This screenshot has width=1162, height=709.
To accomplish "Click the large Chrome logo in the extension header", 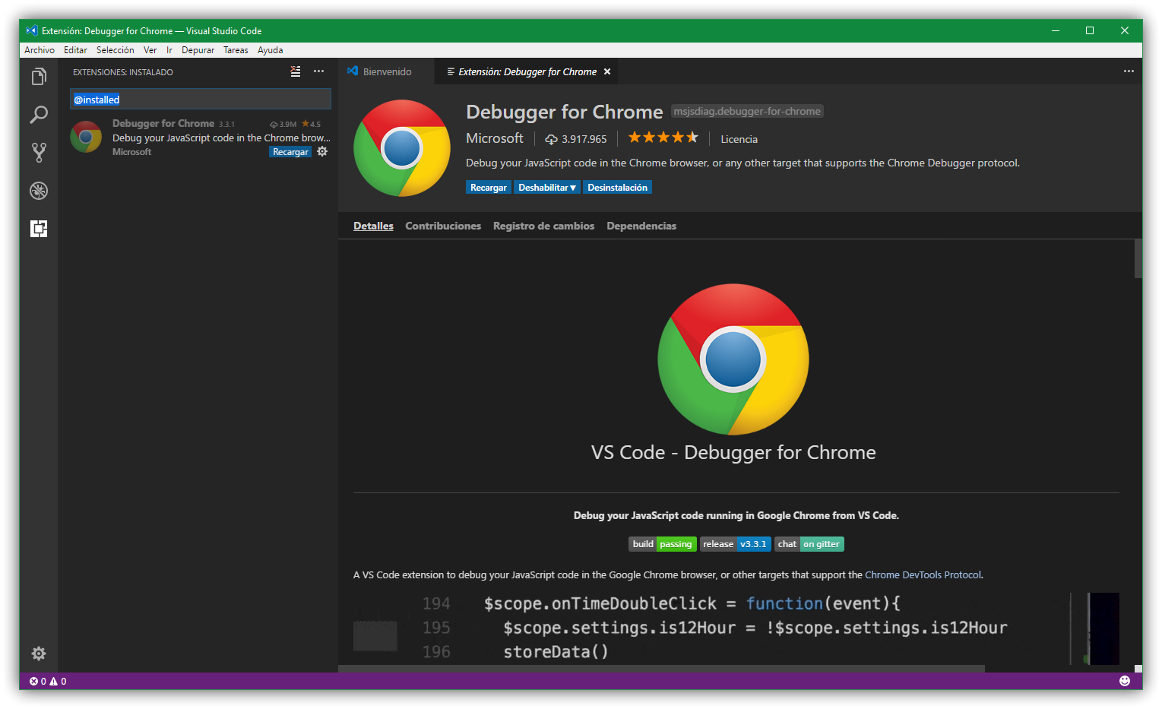I will click(402, 148).
